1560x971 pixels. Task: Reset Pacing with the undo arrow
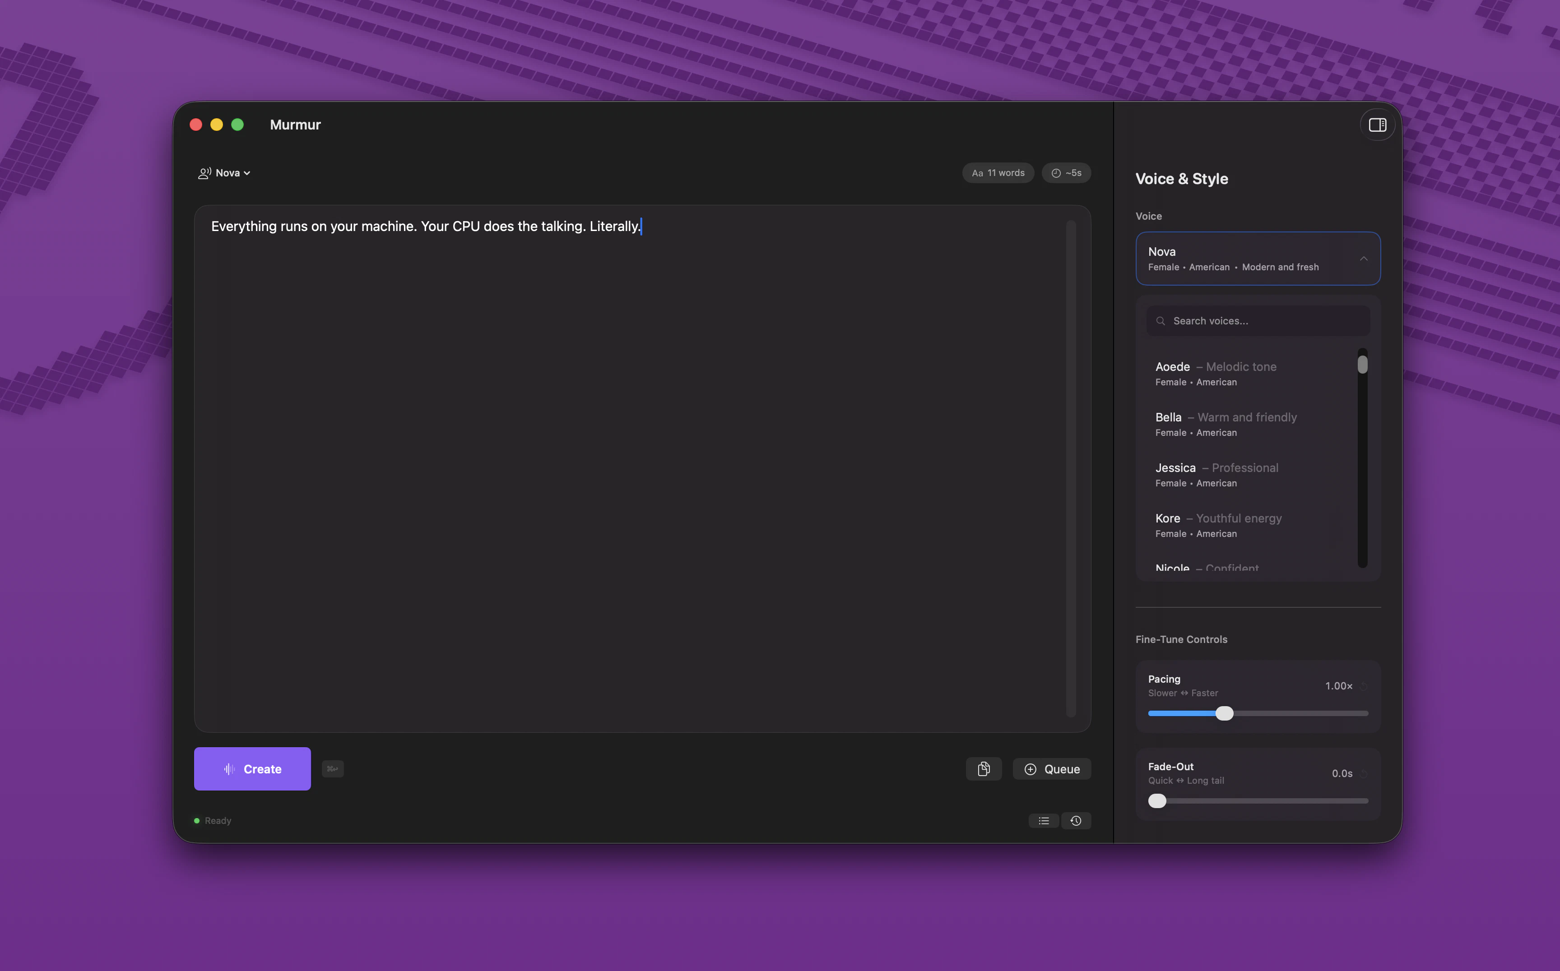[x=1363, y=686]
